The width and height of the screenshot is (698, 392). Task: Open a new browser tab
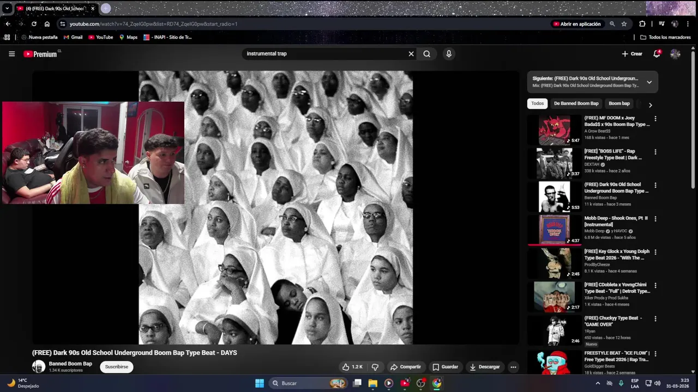pos(106,8)
